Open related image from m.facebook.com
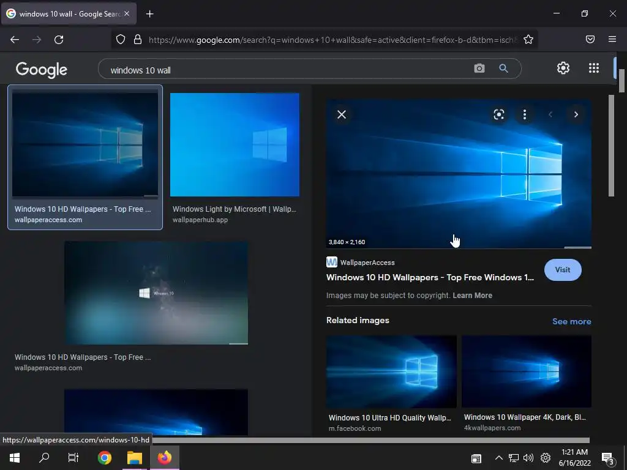This screenshot has height=470, width=627. tap(391, 371)
